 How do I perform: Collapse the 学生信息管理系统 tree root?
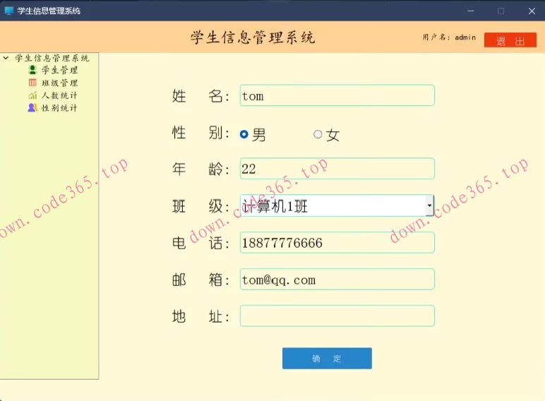[x=6, y=58]
